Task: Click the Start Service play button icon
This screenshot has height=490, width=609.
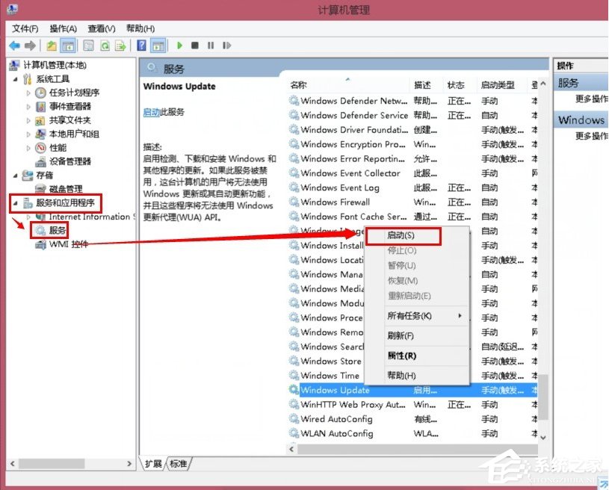Action: point(179,46)
